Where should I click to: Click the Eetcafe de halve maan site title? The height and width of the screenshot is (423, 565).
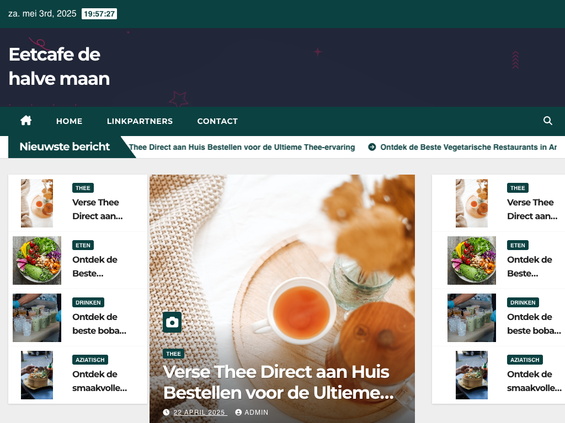(59, 67)
